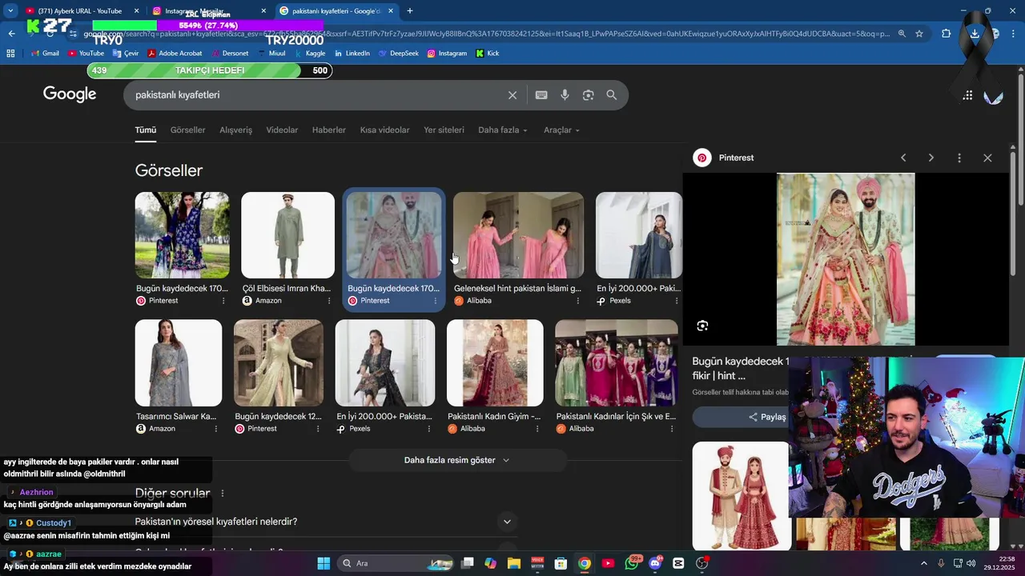Click Lens search icon on preview image
1025x576 pixels.
702,326
